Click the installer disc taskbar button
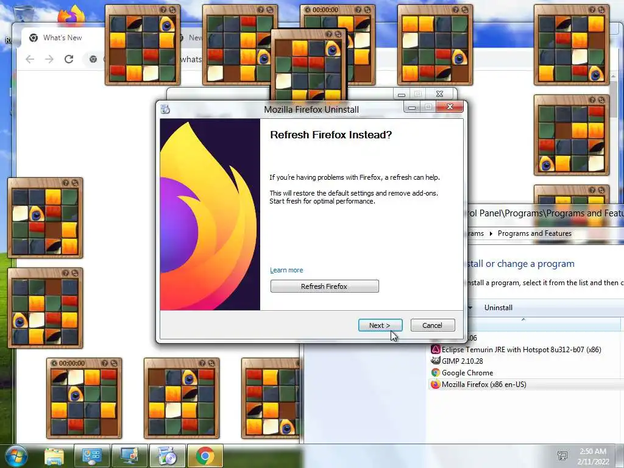The width and height of the screenshot is (624, 468). point(168,456)
